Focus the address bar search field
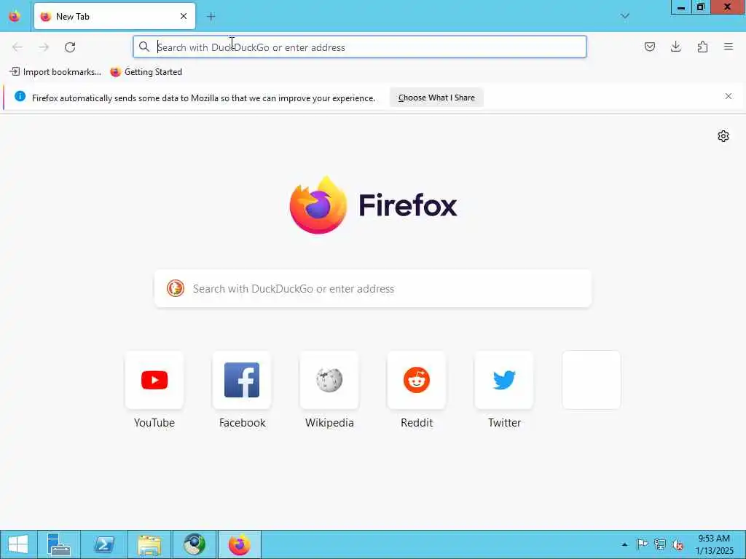 360,47
